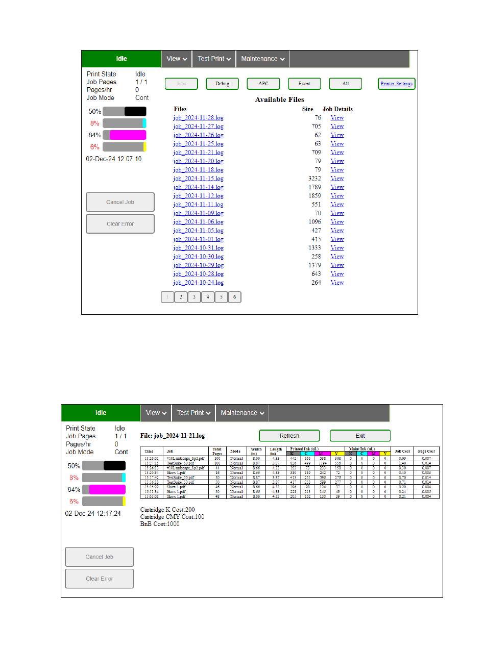Jump to page 4 of the file list
This screenshot has height=651, width=485.
tap(208, 297)
